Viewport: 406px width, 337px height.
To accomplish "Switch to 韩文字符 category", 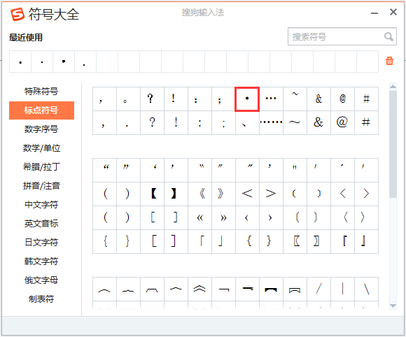I will (x=41, y=261).
